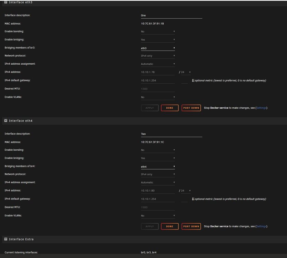
Task: Click eth4 Desired MTU field
Action: (x=158, y=207)
